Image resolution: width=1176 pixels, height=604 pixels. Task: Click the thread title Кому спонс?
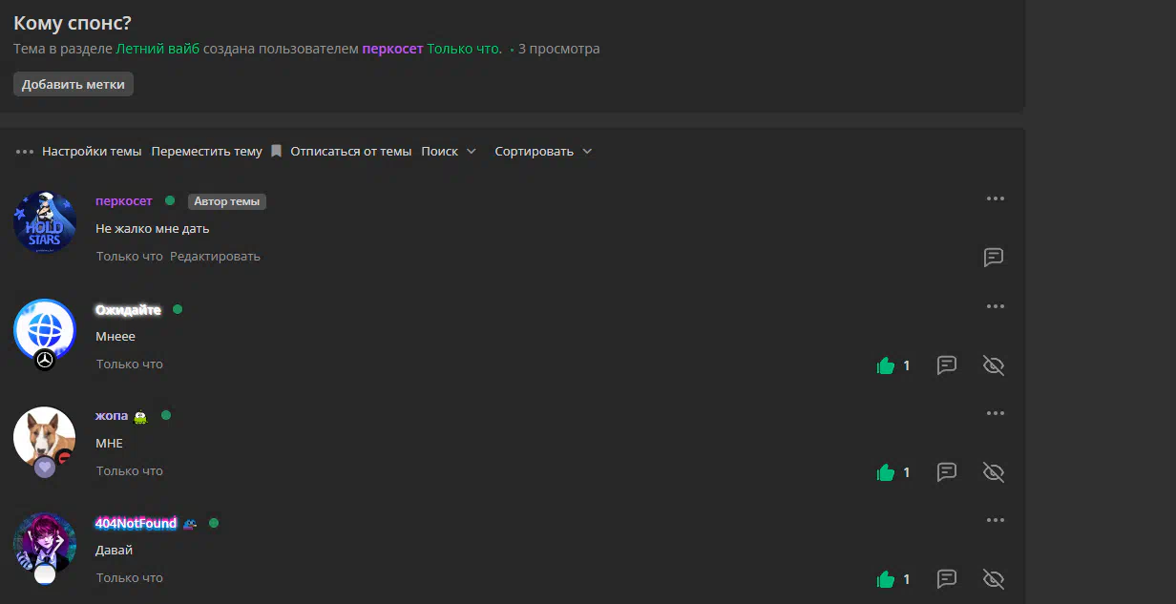point(73,24)
